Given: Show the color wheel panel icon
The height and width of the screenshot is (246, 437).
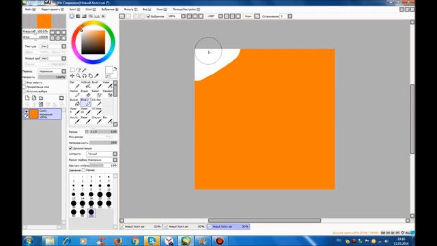Looking at the screenshot, I should pos(72,16).
